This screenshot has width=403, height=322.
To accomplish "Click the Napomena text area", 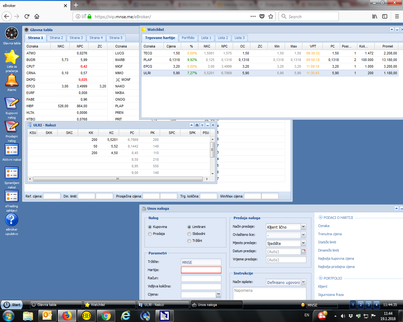I will (x=270, y=293).
